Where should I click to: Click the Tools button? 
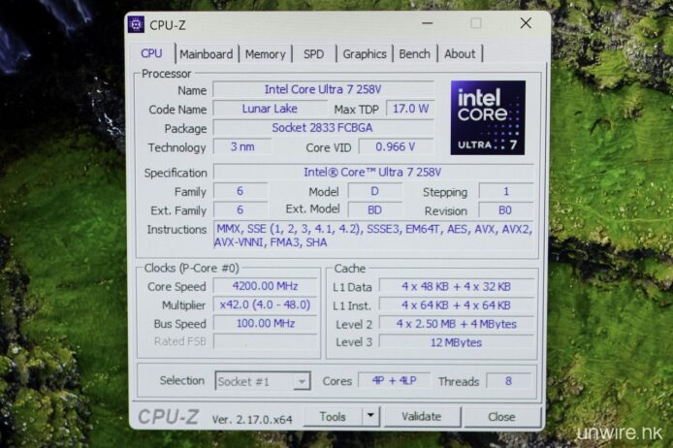click(333, 416)
